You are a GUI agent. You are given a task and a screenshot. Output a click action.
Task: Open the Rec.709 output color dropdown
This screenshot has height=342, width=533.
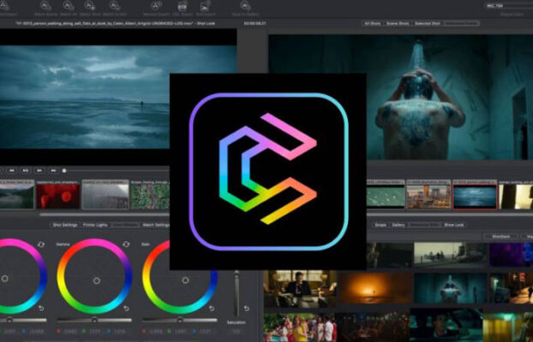[508, 6]
